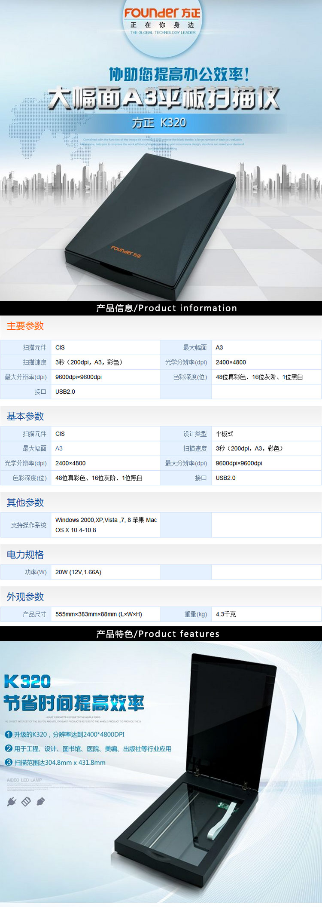Click A3 value in 主要参数 table
The height and width of the screenshot is (907, 322).
(x=219, y=347)
